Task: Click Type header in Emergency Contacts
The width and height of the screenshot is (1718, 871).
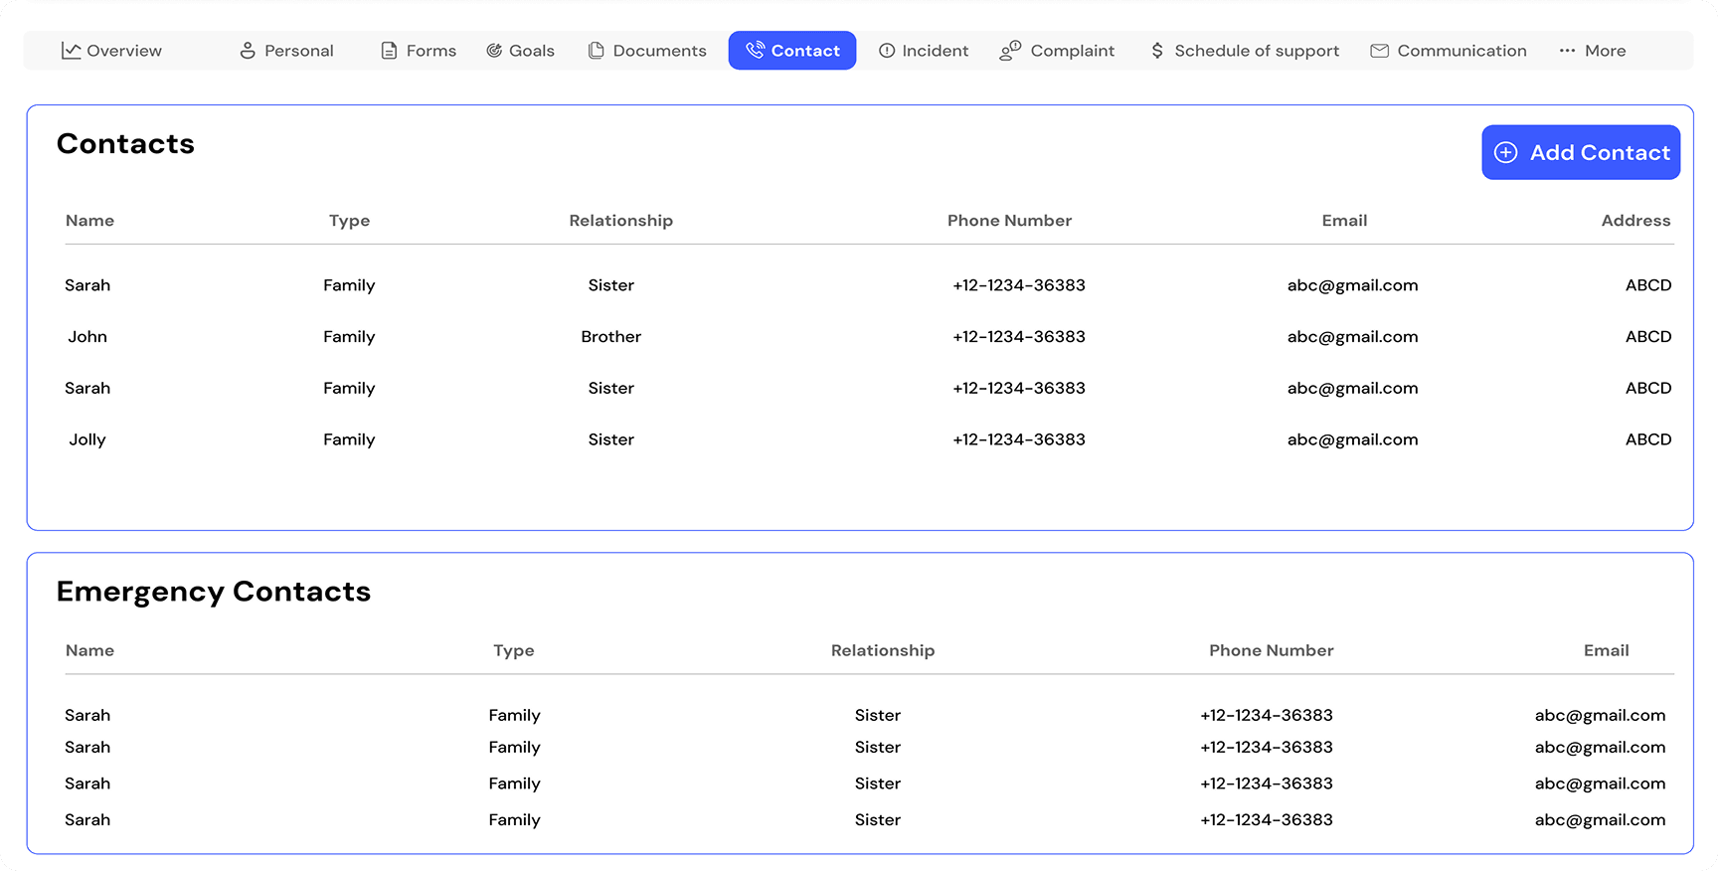Action: 514,650
